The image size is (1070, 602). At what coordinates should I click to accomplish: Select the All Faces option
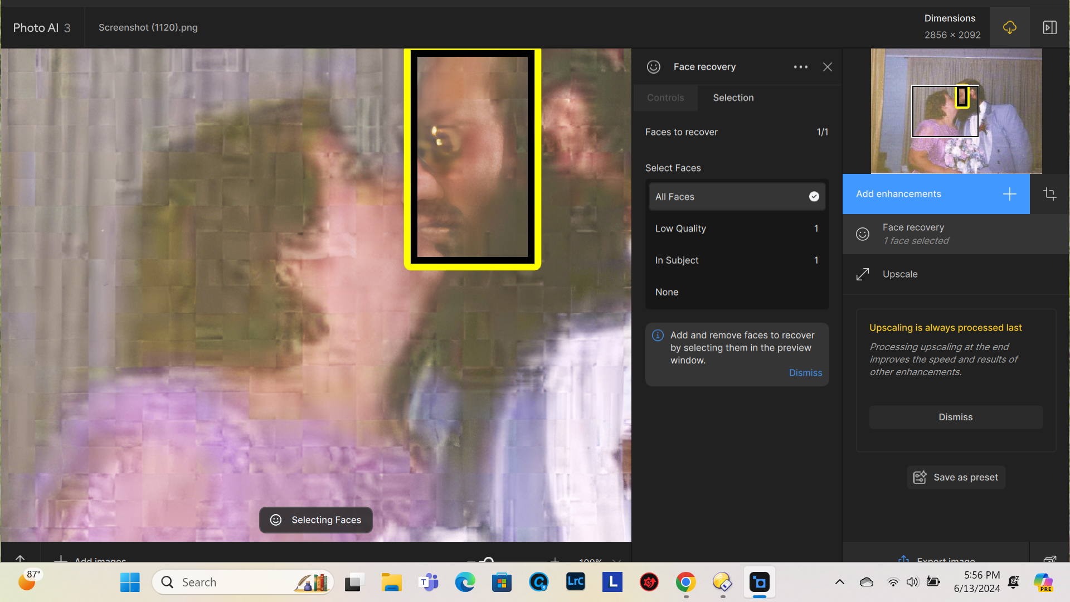736,197
